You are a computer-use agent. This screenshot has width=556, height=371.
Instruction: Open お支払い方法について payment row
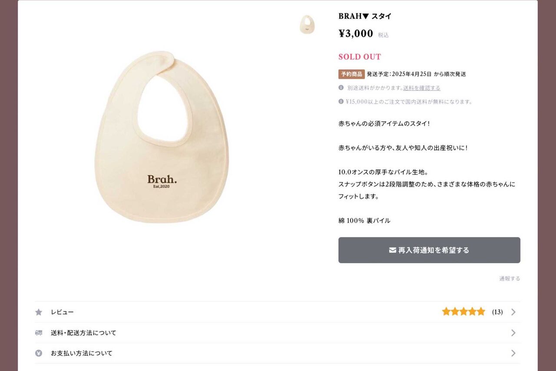278,353
